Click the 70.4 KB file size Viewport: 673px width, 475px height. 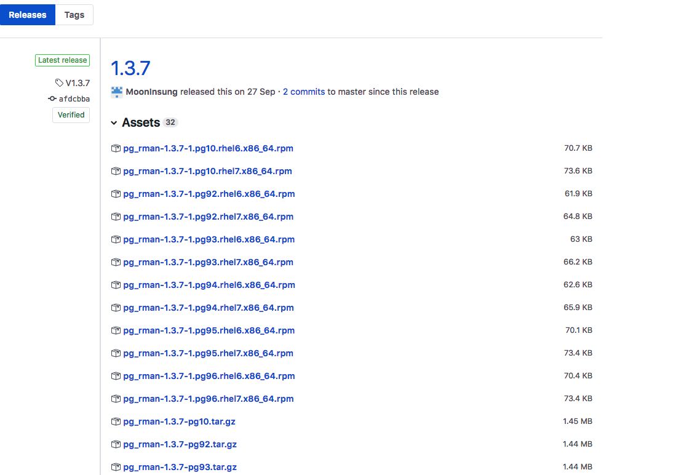click(578, 375)
